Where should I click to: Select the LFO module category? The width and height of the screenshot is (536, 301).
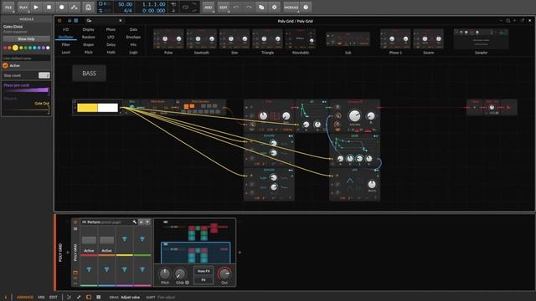[111, 37]
